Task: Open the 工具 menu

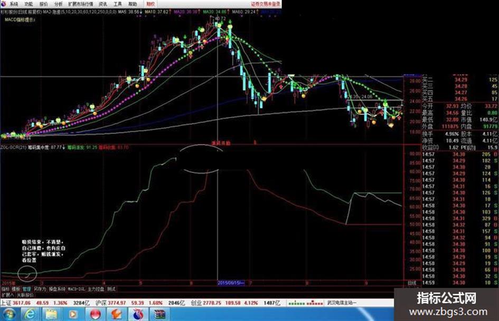Action: (118, 4)
